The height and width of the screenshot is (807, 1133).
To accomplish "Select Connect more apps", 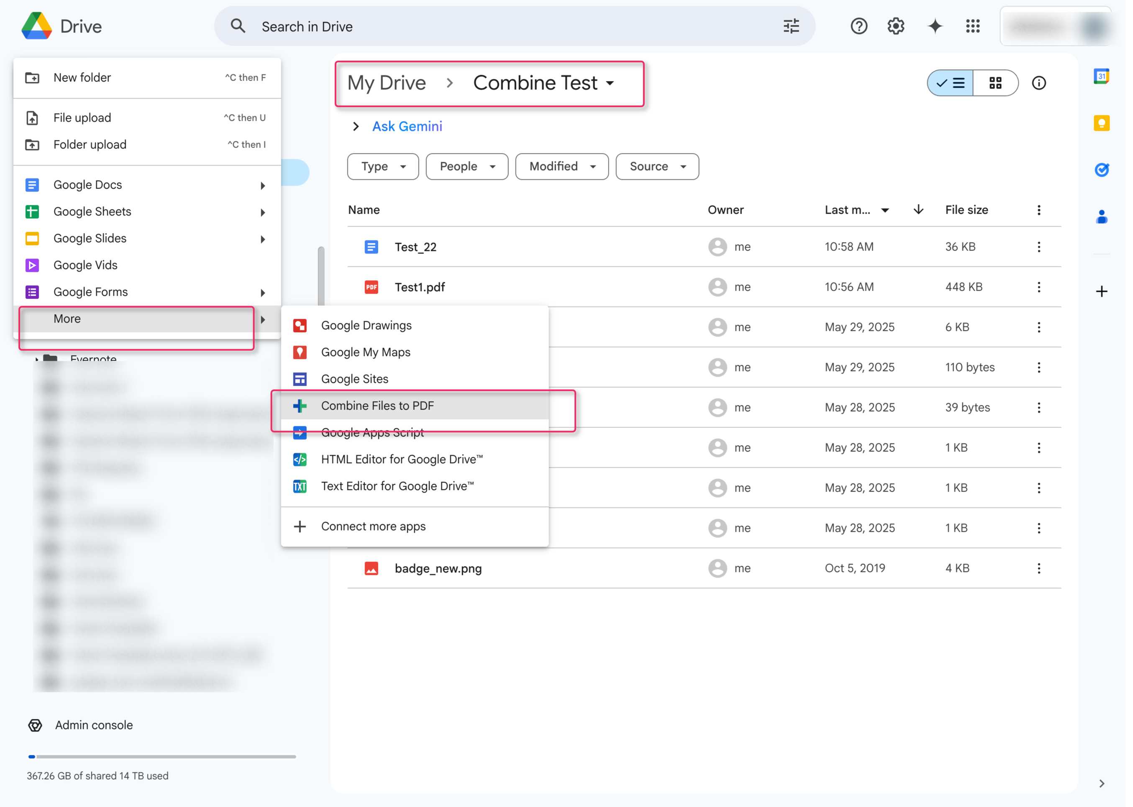I will 414,527.
